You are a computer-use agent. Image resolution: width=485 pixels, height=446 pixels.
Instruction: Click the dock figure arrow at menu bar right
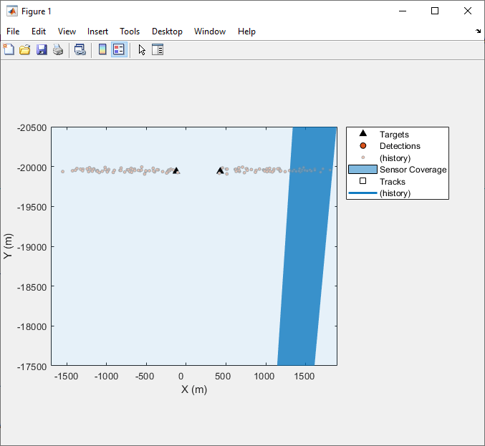click(x=479, y=31)
